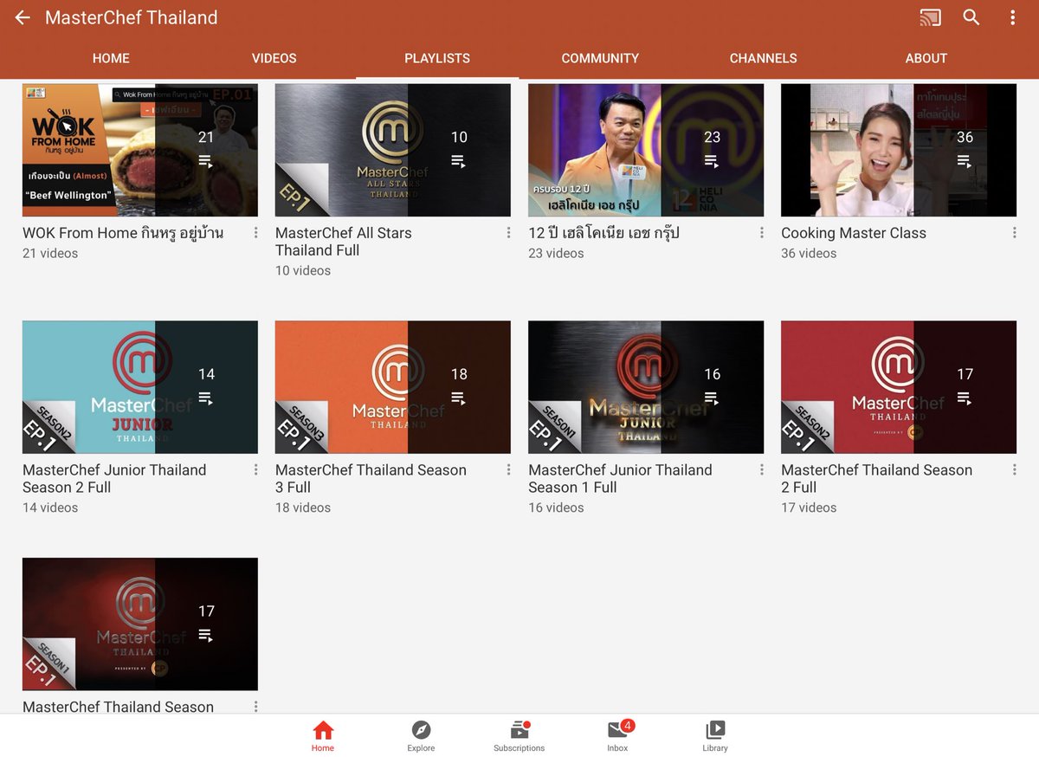The height and width of the screenshot is (757, 1039).
Task: Tap the Cooking Master Class title
Action: pos(854,233)
